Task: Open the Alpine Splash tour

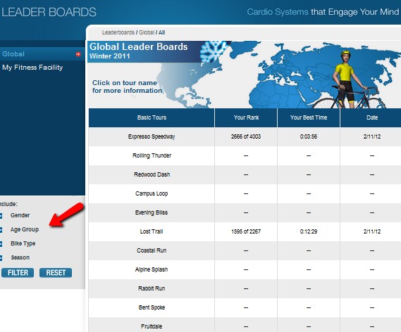Action: [152, 269]
